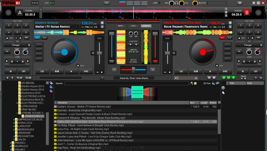Select timecode A green button
The image size is (267, 151).
pos(130,52)
